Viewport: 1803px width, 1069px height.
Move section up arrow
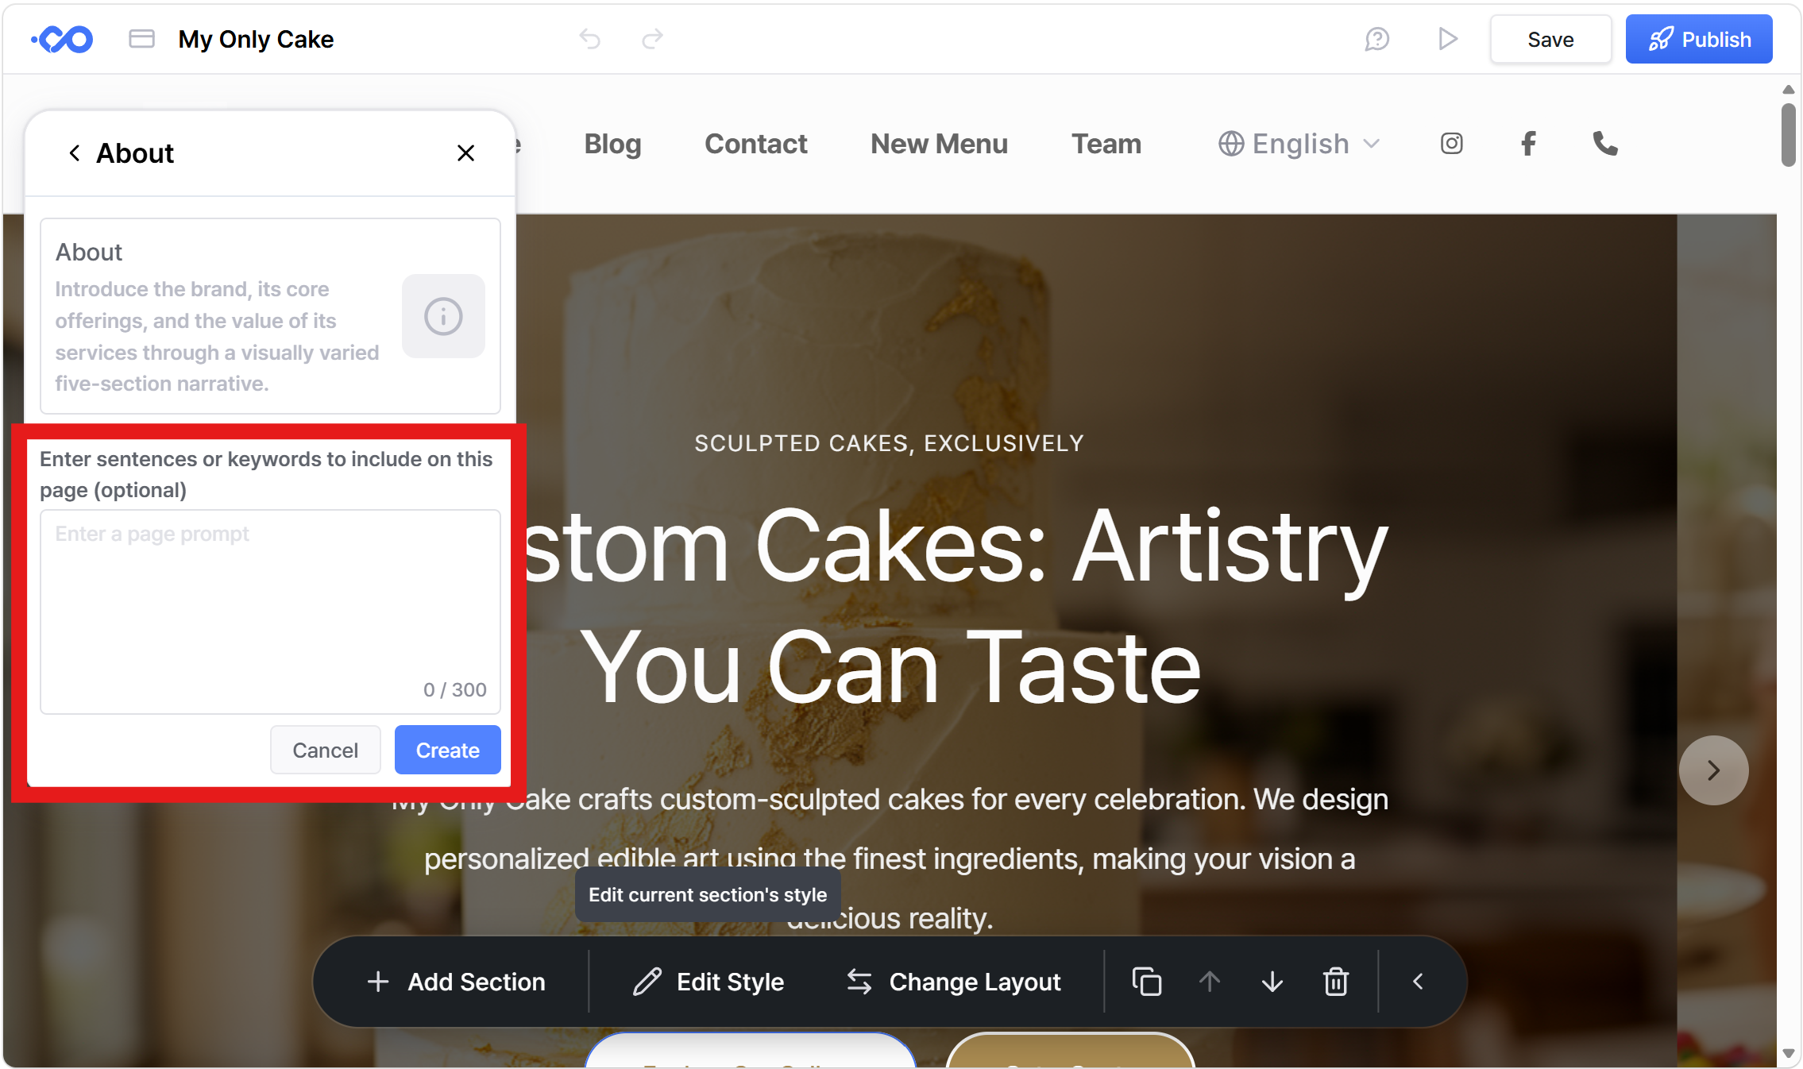1209,982
